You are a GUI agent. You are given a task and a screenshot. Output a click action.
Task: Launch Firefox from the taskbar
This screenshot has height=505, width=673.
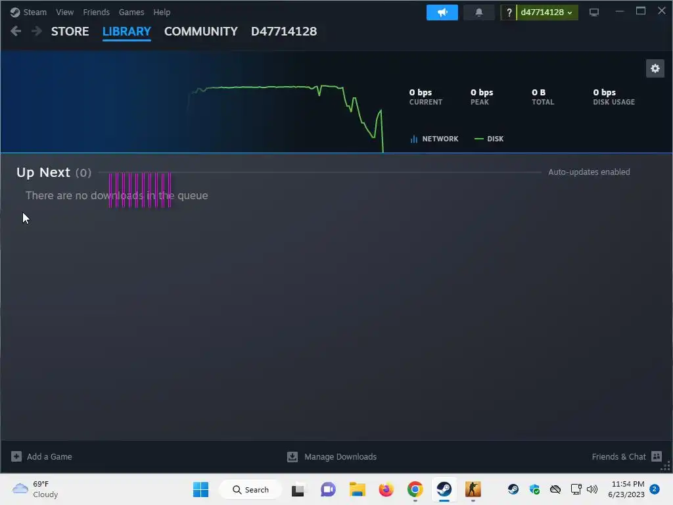[x=386, y=489]
